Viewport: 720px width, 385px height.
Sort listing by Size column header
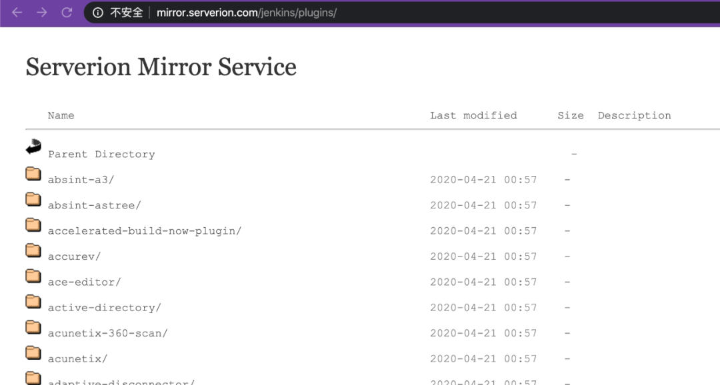coord(570,115)
